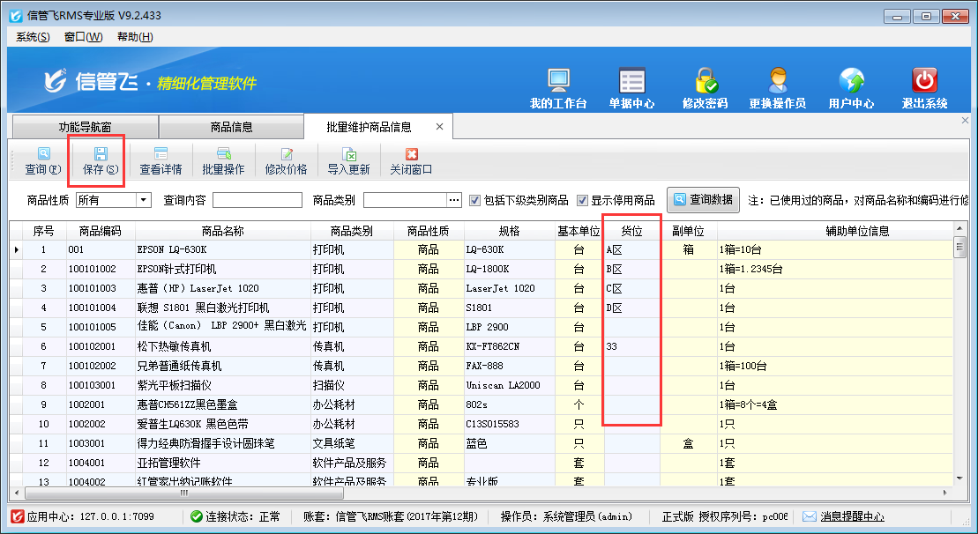Open the 系统(S) menu

pyautogui.click(x=33, y=37)
